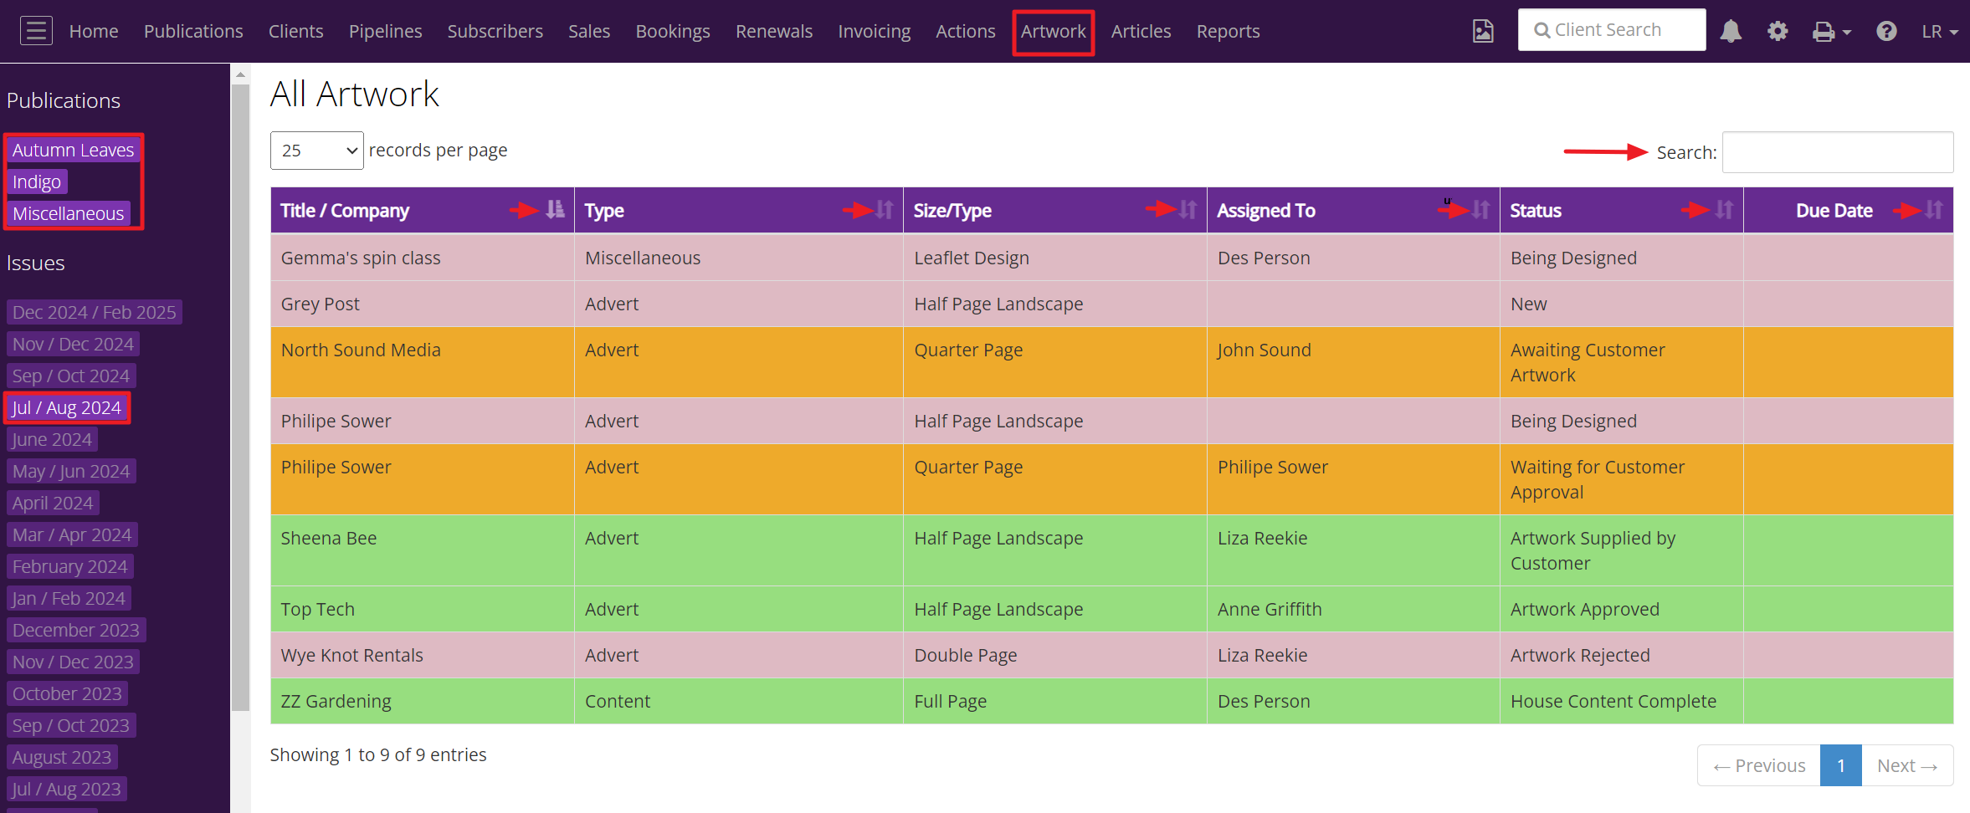Click page 1 in pagination
The height and width of the screenshot is (813, 1970).
pyautogui.click(x=1841, y=765)
